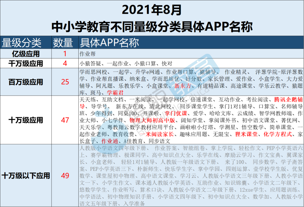Click the app name '学乐云教学'
The image size is (304, 207).
[272, 86]
